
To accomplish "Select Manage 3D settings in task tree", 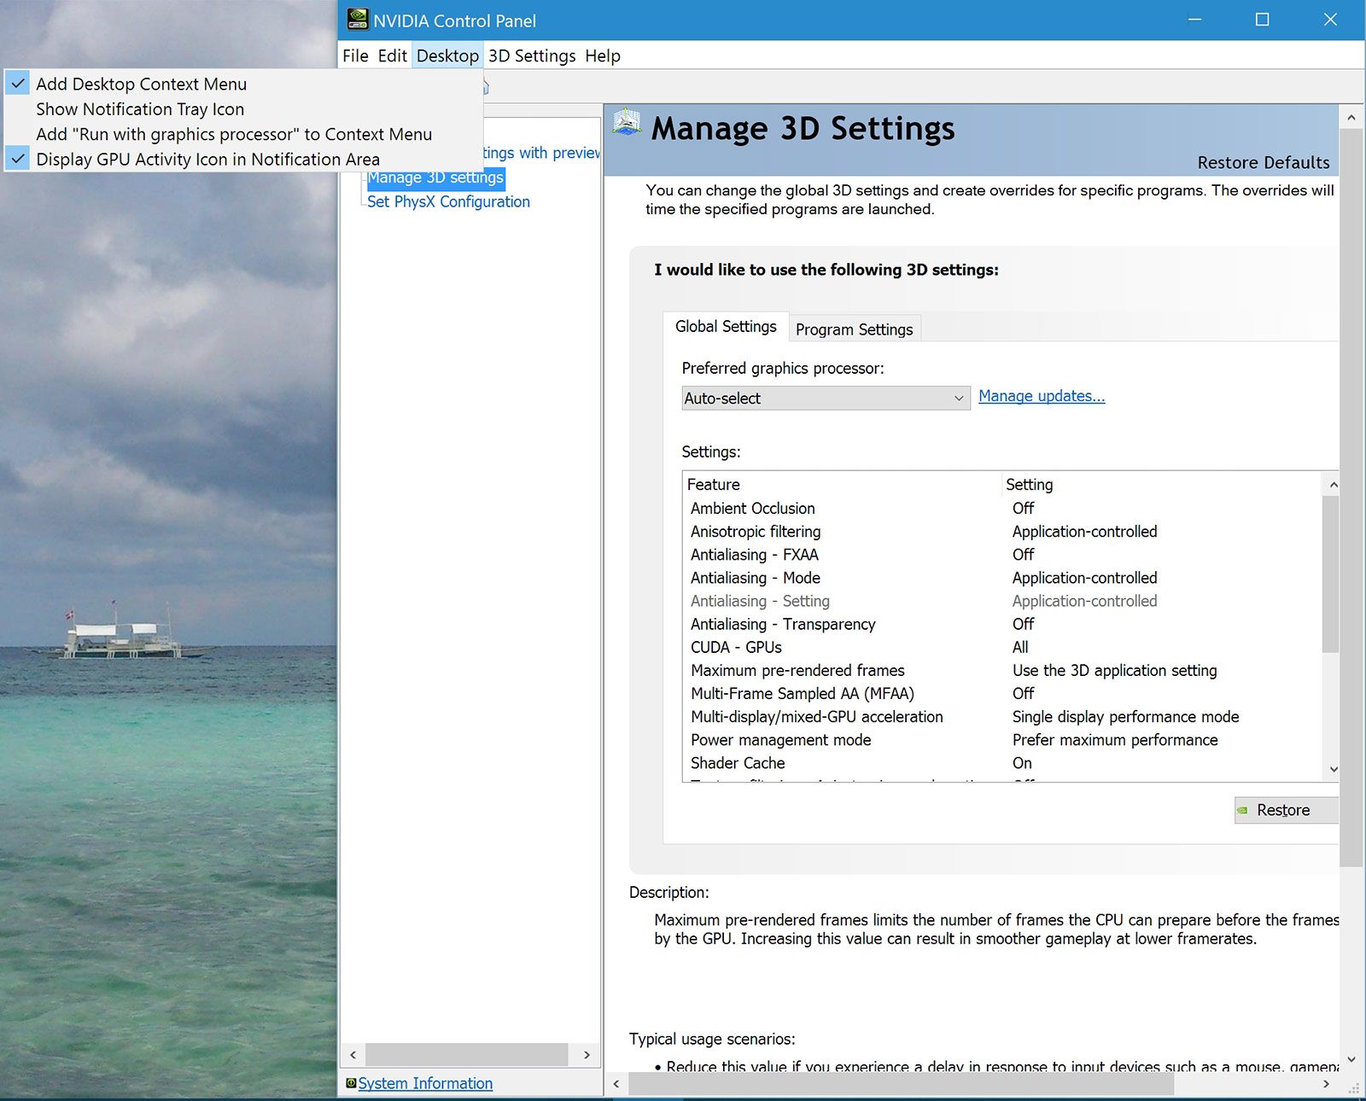I will click(435, 178).
